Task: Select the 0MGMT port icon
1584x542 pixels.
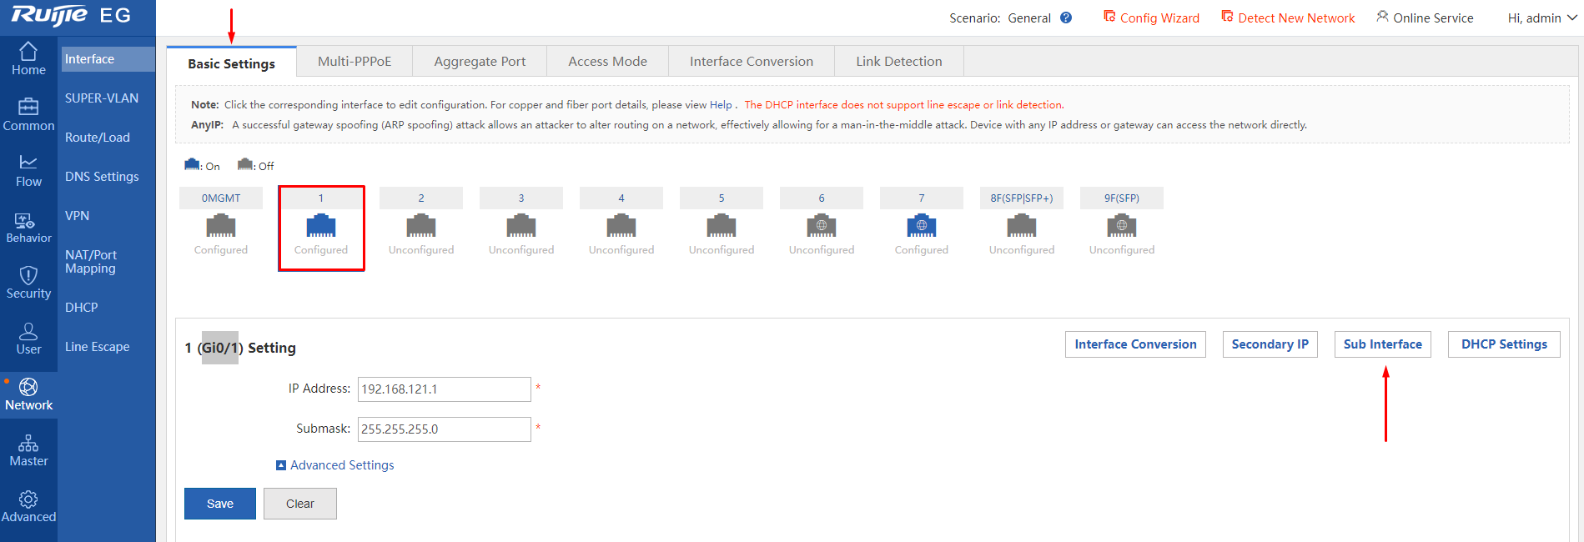Action: (221, 225)
